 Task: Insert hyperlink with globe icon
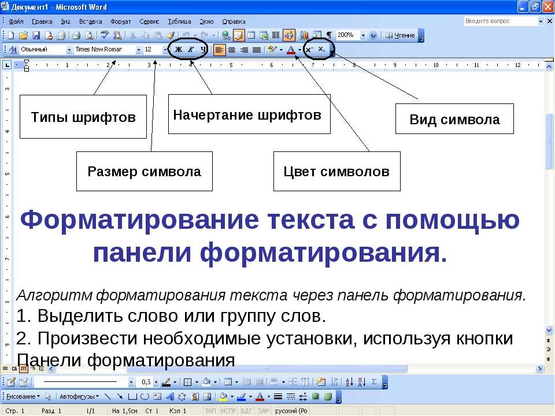coord(226,35)
